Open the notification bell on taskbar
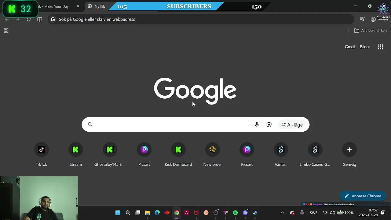391x220 pixels. pos(383,213)
